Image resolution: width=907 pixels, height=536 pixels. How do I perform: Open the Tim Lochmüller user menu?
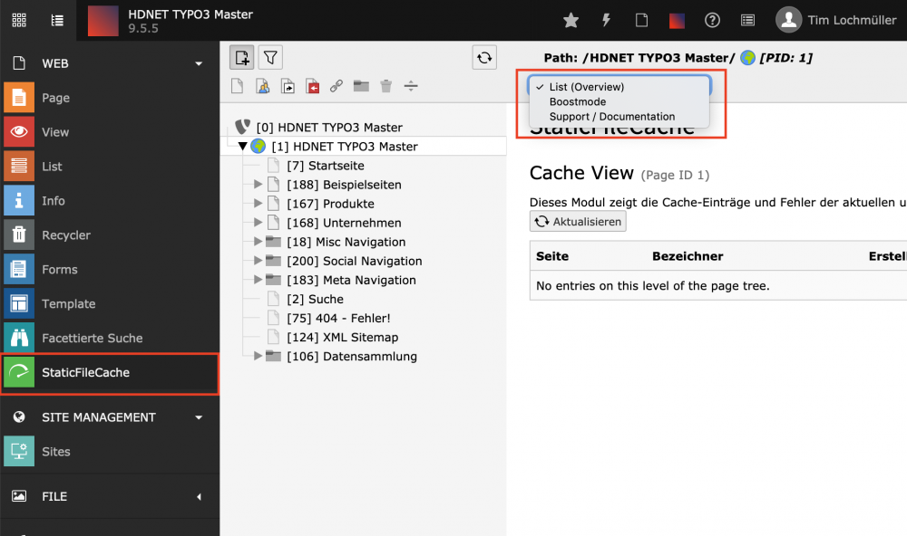click(x=836, y=20)
